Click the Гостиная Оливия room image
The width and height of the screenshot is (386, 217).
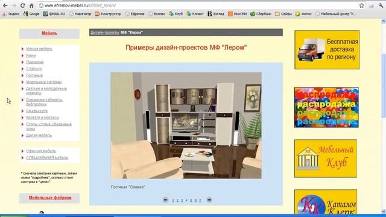[186, 125]
